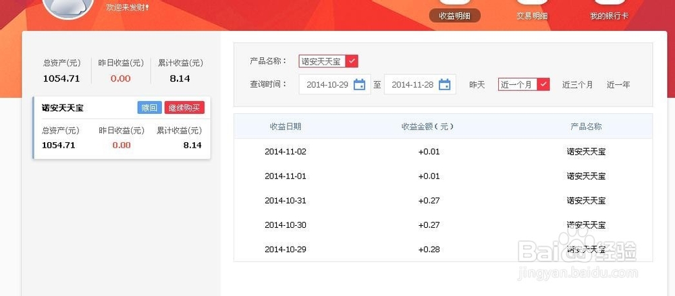Click the top summary total assets 1054.71
The image size is (675, 296).
coord(61,79)
